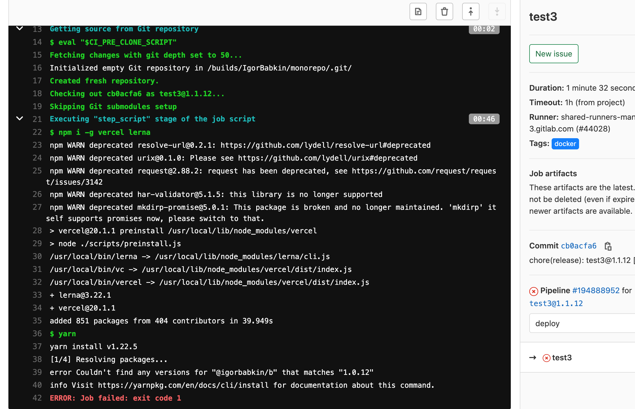The height and width of the screenshot is (409, 635).
Task: Open pipeline #194888952
Action: pos(595,290)
